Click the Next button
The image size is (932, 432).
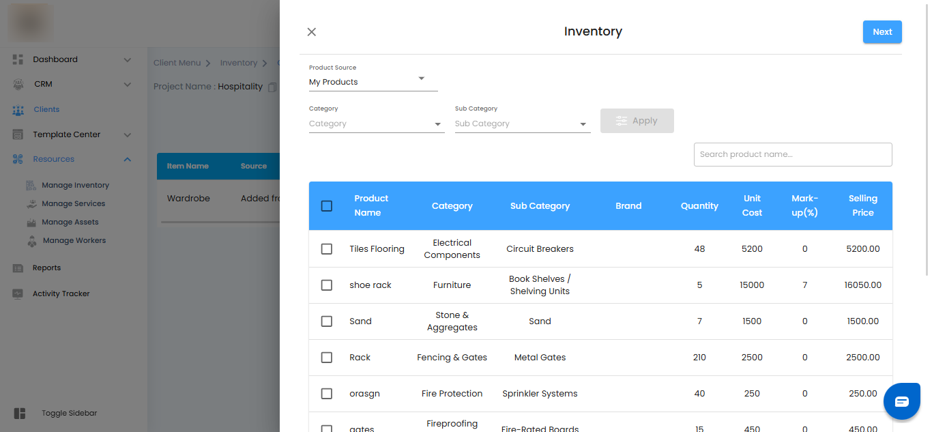[x=882, y=31]
